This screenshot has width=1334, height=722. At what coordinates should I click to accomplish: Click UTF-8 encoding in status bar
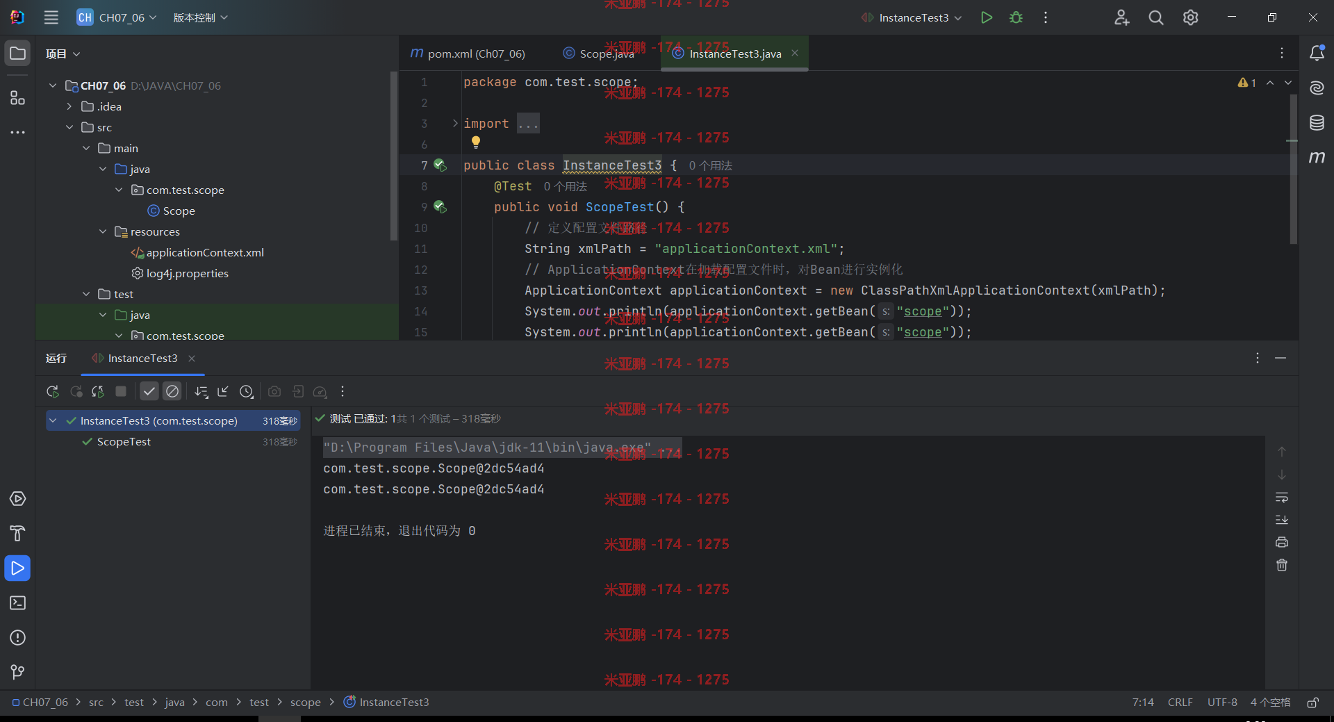pos(1222,703)
